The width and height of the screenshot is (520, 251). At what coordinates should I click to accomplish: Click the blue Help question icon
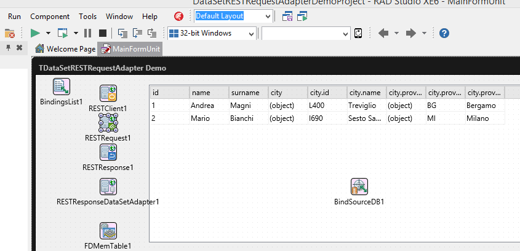[x=444, y=33]
